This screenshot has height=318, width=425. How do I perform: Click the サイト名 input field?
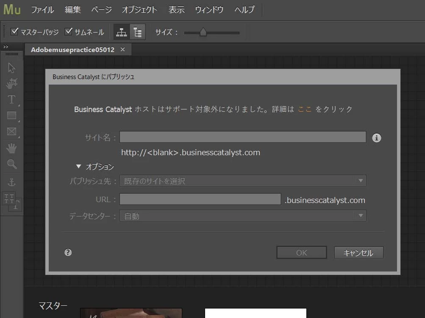243,137
